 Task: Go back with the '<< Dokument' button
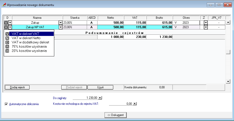coord(115,115)
